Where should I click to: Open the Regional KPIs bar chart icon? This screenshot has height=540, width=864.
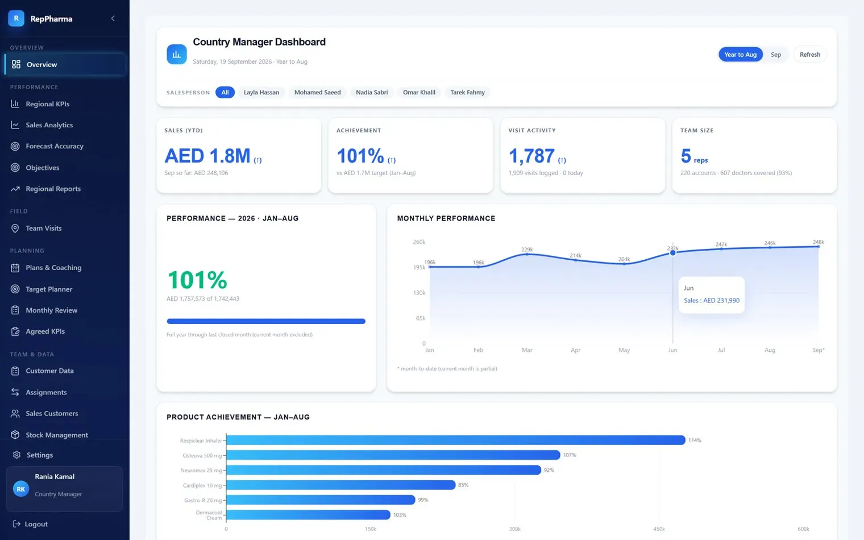tap(15, 104)
